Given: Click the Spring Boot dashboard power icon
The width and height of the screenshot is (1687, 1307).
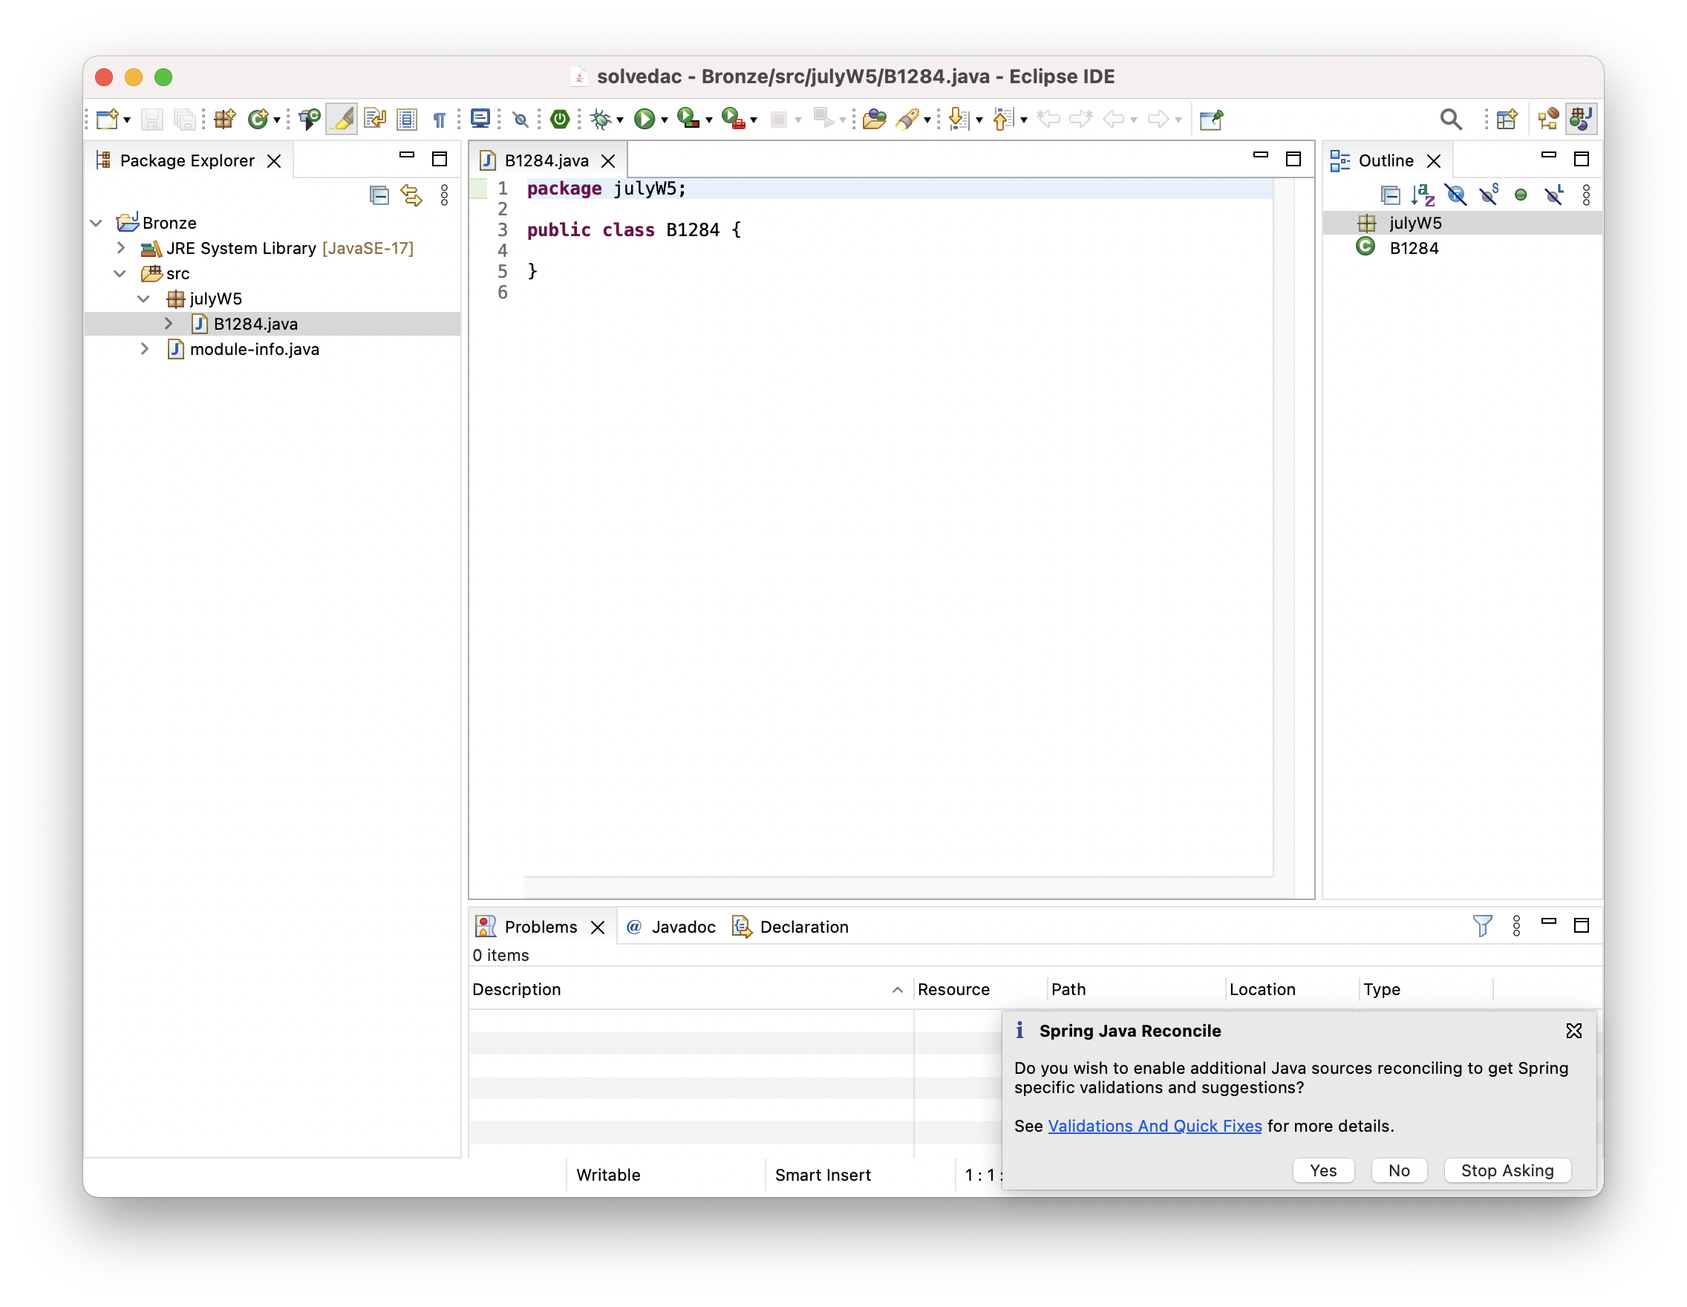Looking at the screenshot, I should (x=560, y=119).
